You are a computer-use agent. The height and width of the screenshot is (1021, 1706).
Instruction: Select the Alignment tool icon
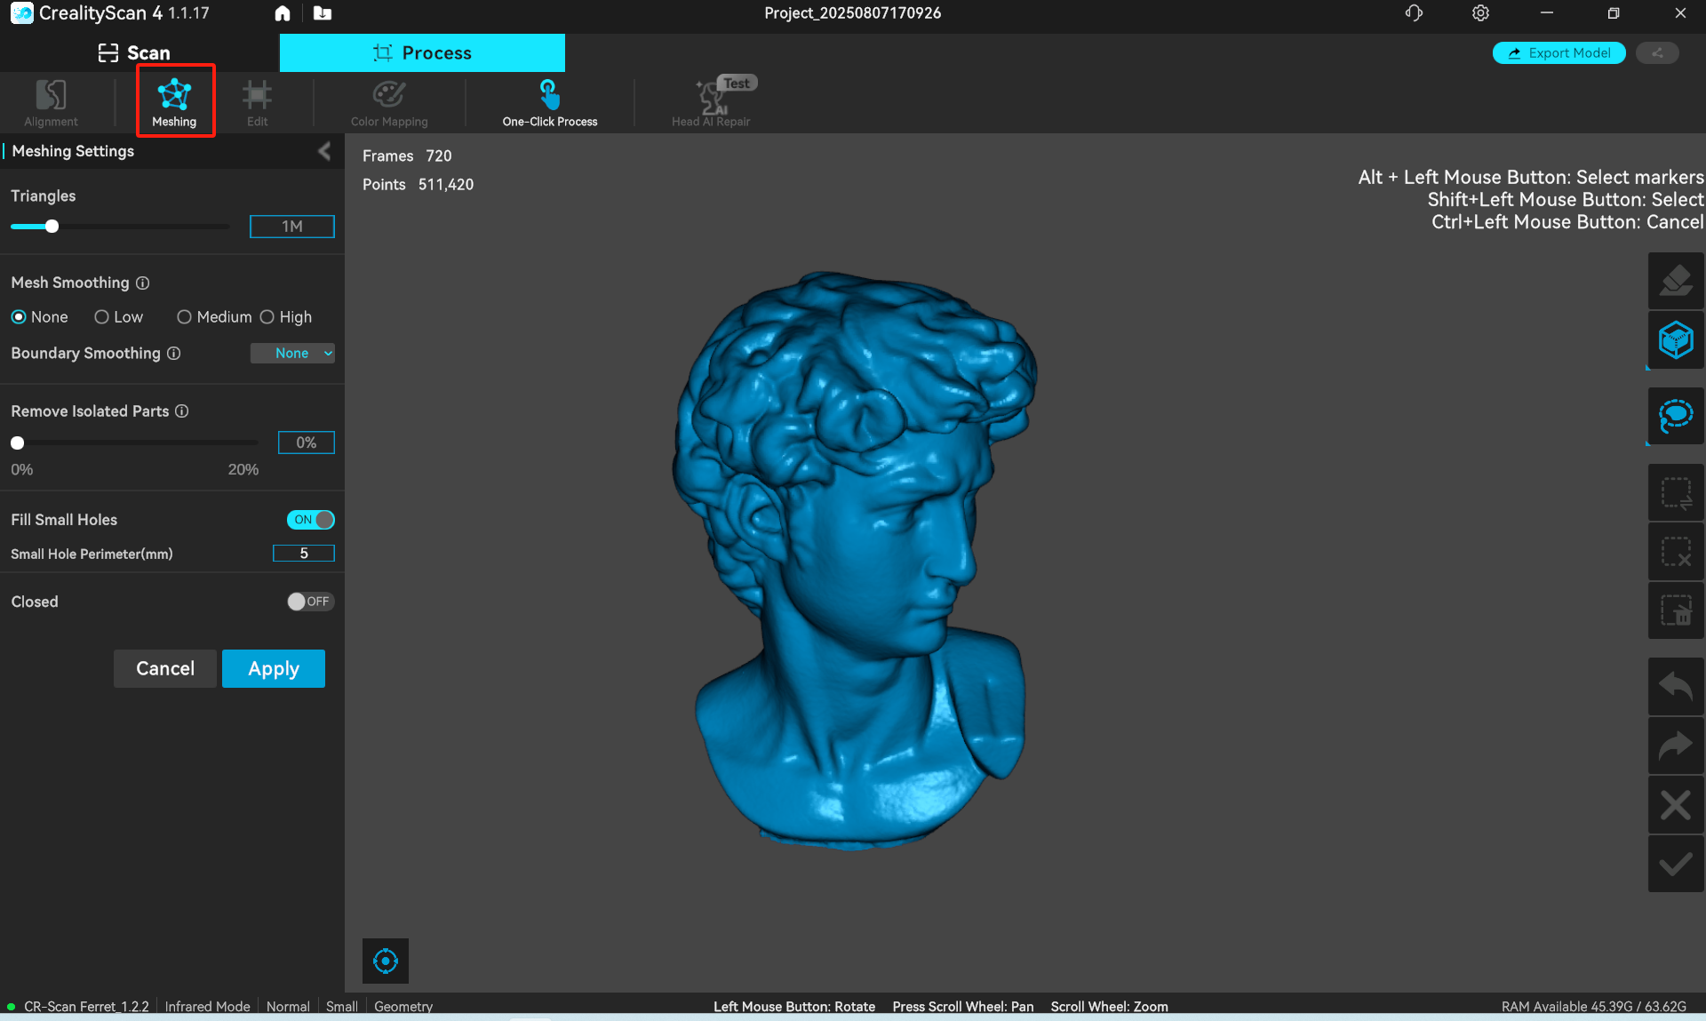pyautogui.click(x=51, y=96)
